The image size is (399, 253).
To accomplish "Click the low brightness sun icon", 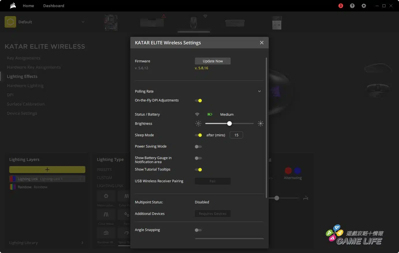I will (198, 123).
